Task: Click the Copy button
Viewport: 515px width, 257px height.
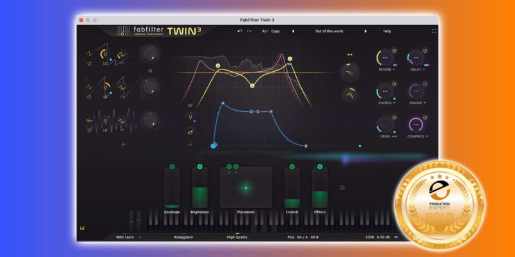Action: tap(276, 31)
